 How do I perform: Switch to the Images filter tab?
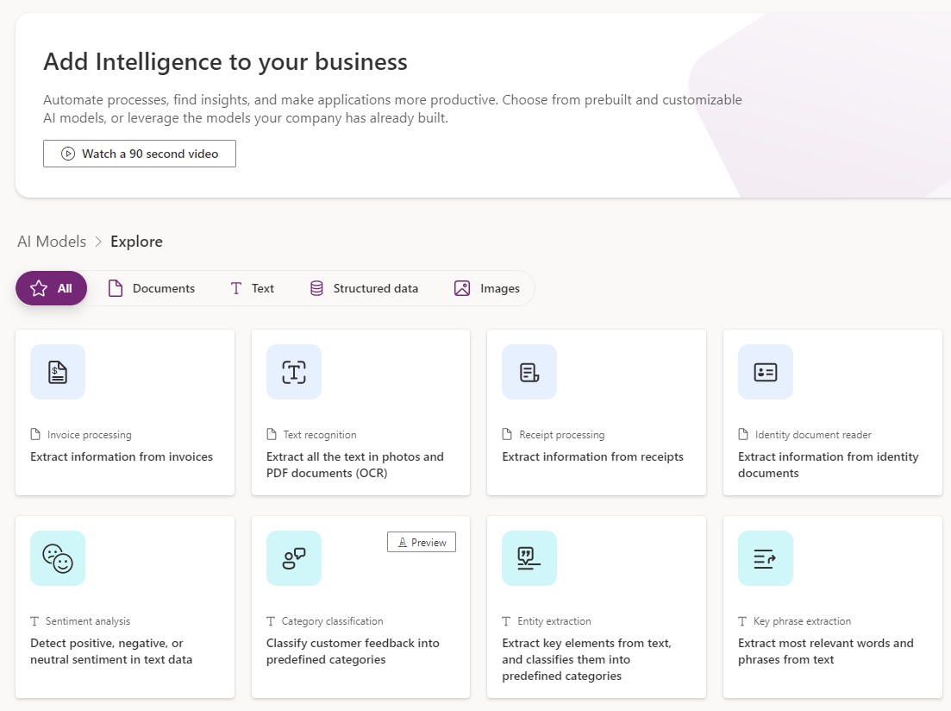487,288
